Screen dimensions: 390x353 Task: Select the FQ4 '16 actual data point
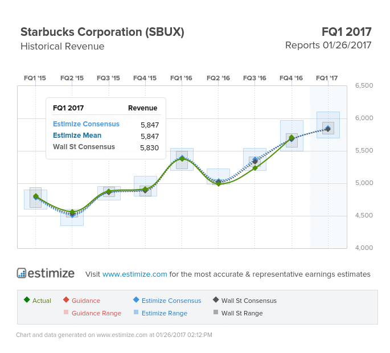[x=292, y=138]
